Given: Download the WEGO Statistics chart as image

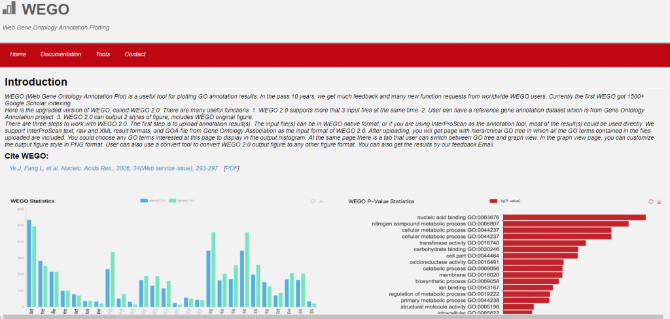Looking at the screenshot, I should point(321,201).
